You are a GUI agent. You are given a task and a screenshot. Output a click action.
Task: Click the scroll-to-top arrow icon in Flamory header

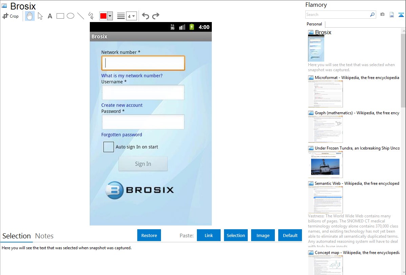(x=401, y=15)
